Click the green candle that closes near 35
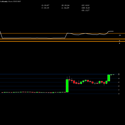125x125 pixels. coord(109,78)
